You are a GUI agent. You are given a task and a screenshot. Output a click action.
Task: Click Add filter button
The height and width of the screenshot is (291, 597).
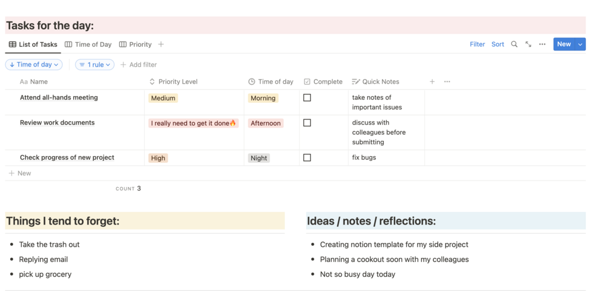(x=138, y=65)
